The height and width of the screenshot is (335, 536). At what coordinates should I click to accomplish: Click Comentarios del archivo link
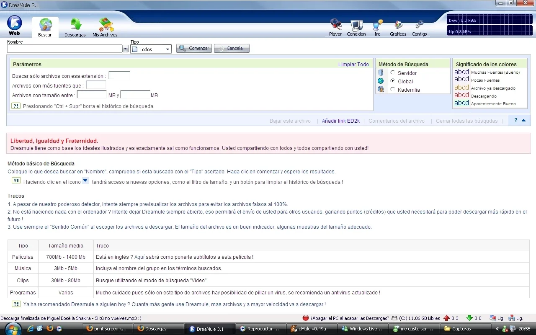397,121
